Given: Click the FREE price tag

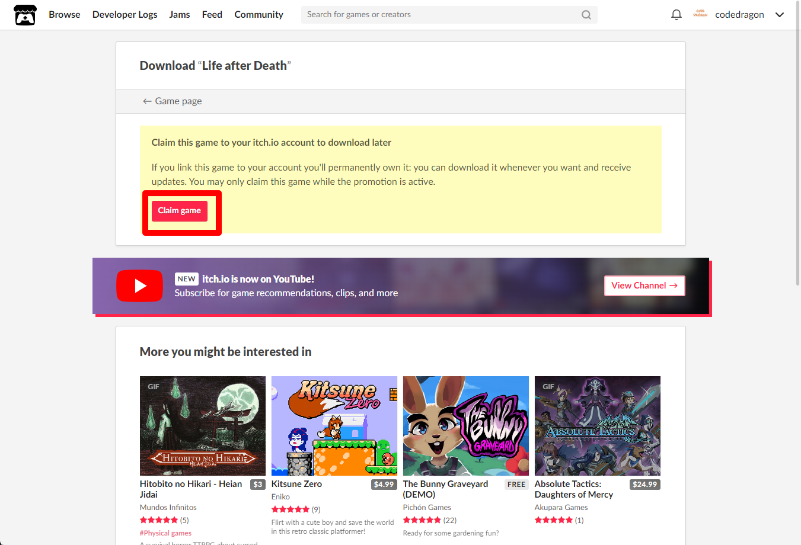Looking at the screenshot, I should [516, 485].
